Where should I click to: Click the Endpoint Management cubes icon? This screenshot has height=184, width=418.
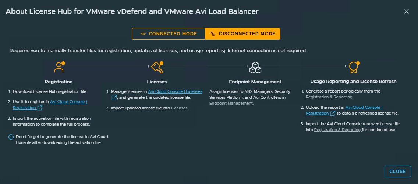pyautogui.click(x=255, y=68)
